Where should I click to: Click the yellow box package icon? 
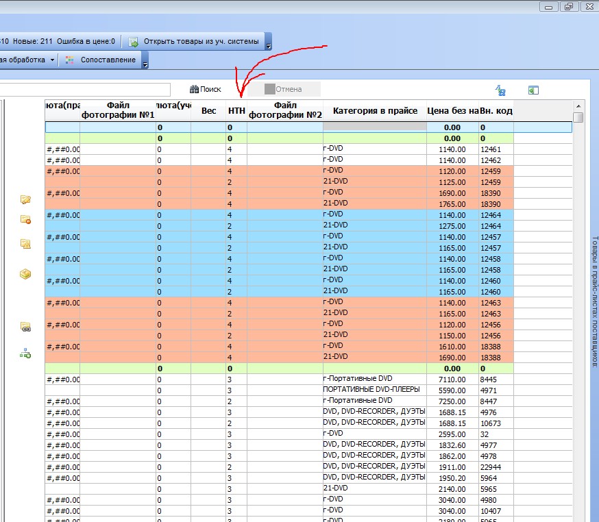pos(25,274)
